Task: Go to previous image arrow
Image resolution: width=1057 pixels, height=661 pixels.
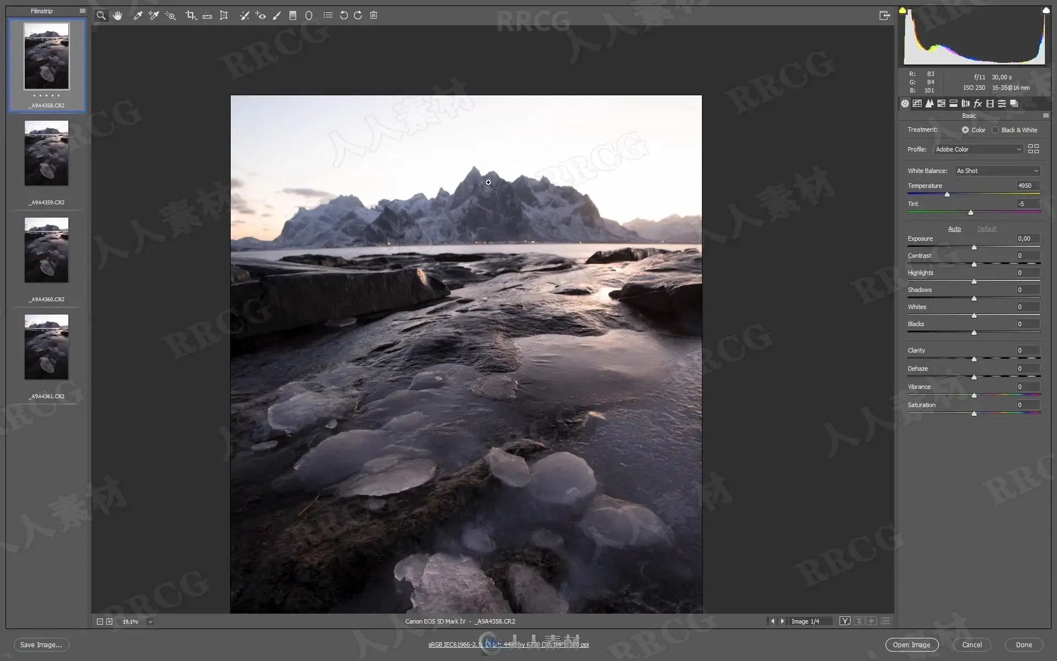Action: pyautogui.click(x=772, y=621)
